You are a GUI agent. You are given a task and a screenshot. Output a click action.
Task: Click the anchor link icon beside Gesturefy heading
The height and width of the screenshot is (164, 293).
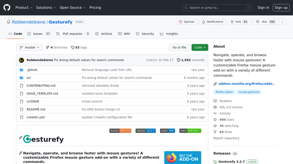[x=21, y=138]
